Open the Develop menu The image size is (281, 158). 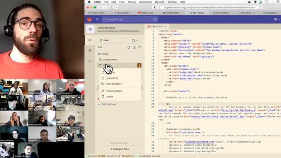click(x=160, y=2)
